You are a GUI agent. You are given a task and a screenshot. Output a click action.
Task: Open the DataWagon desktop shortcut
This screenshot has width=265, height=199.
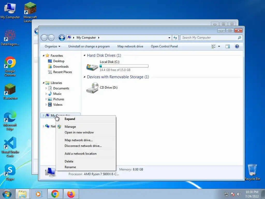[10, 38]
